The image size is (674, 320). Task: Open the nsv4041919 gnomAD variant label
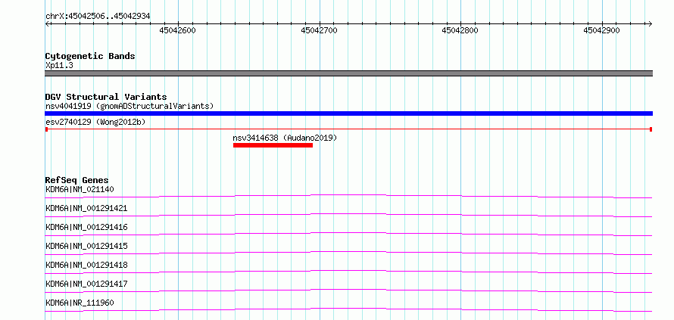pos(129,106)
